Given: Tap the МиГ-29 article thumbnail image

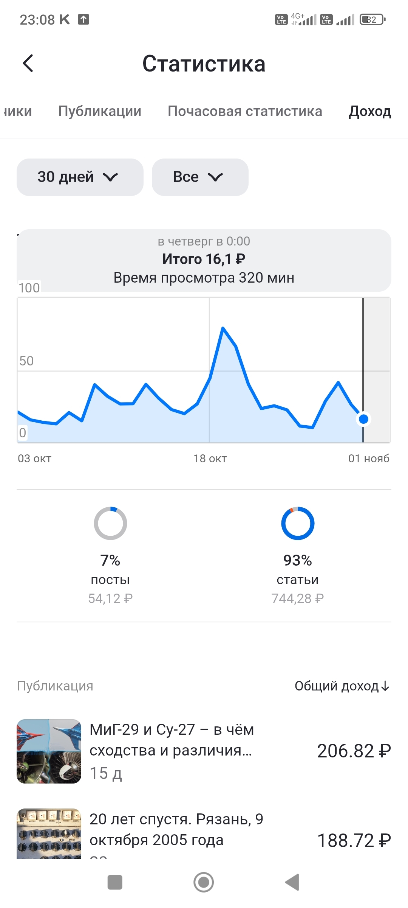Looking at the screenshot, I should 49,751.
